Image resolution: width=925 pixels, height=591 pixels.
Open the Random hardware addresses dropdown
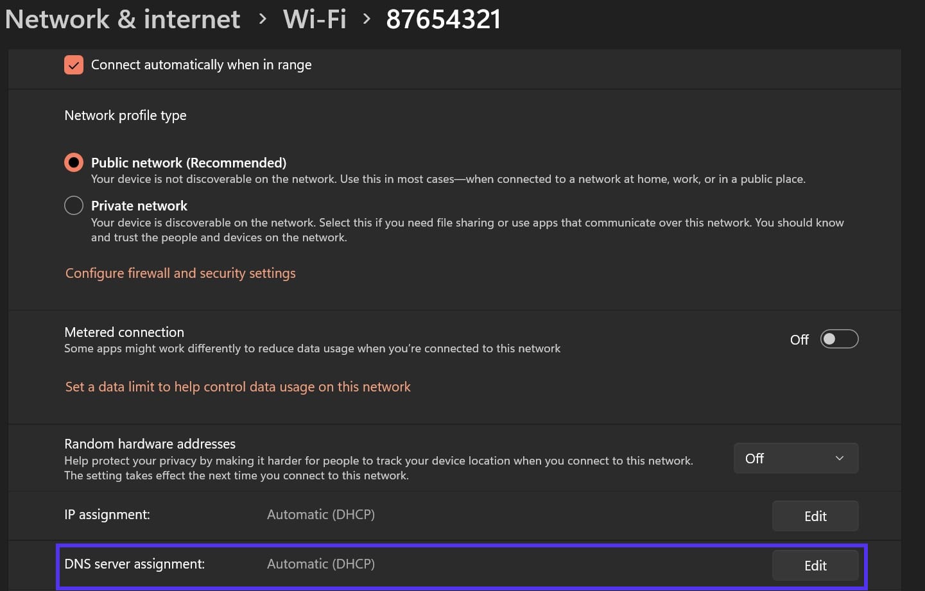(796, 458)
